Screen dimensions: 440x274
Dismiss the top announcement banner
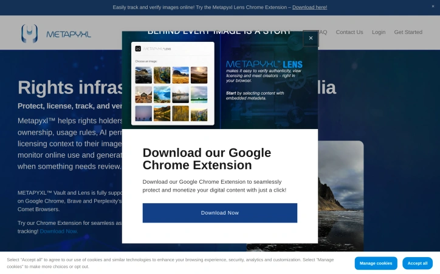click(433, 7)
